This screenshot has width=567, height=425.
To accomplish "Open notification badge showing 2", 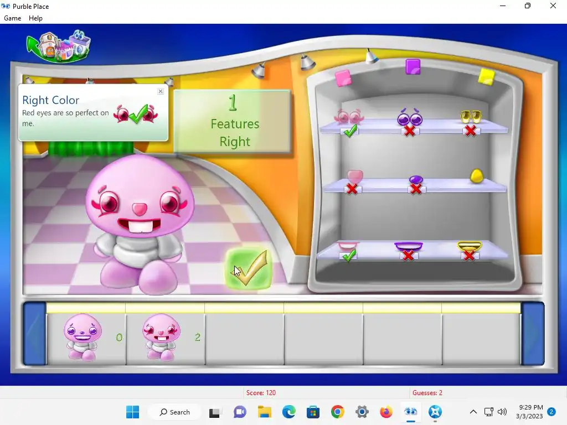I will pyautogui.click(x=551, y=412).
